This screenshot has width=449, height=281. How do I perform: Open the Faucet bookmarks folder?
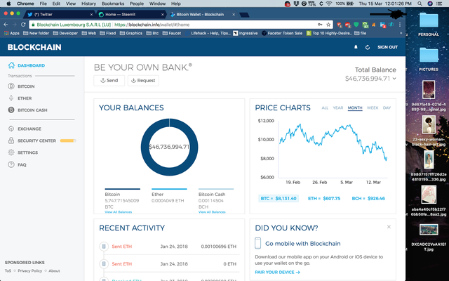[x=171, y=33]
